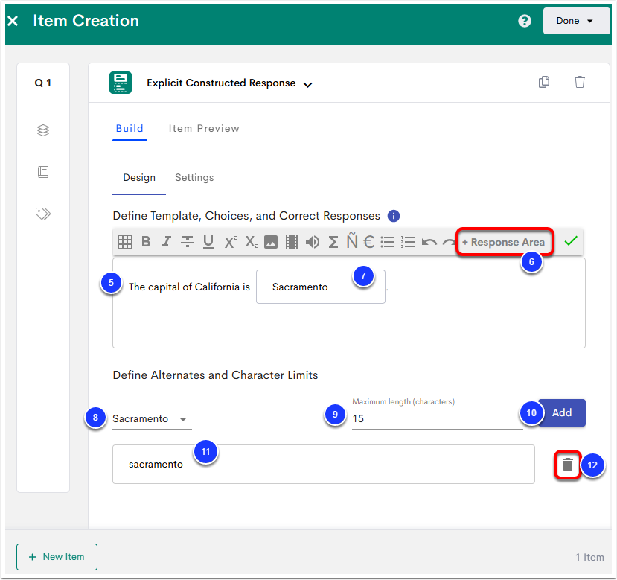This screenshot has height=580, width=617.
Task: Insert an audio clip using speaker icon
Action: point(313,242)
